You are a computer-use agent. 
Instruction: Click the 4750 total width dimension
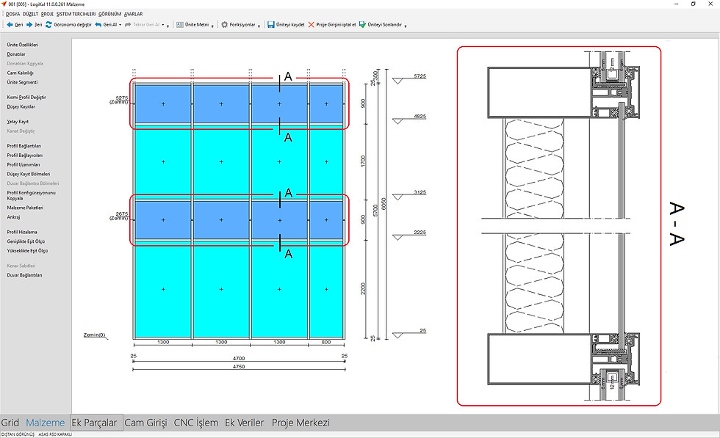coord(239,367)
